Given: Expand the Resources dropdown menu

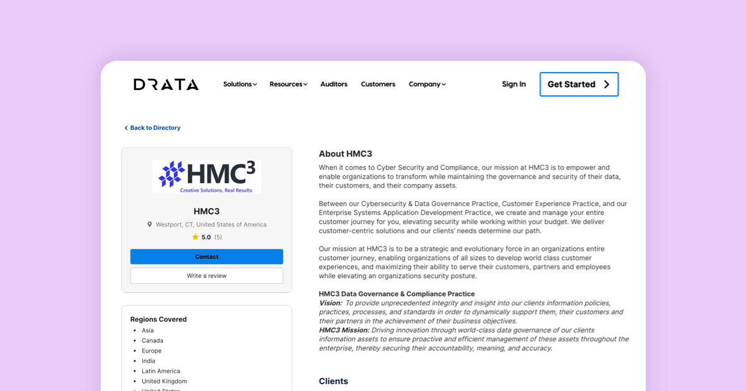Looking at the screenshot, I should [x=288, y=84].
